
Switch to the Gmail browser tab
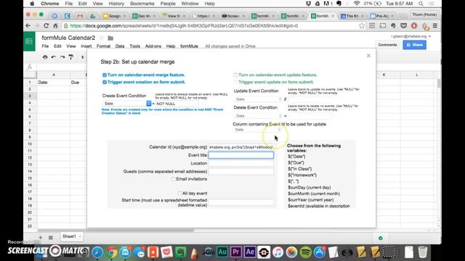(x=80, y=16)
